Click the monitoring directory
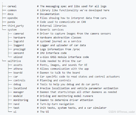The width and height of the screenshot is (136, 115). 21,100
